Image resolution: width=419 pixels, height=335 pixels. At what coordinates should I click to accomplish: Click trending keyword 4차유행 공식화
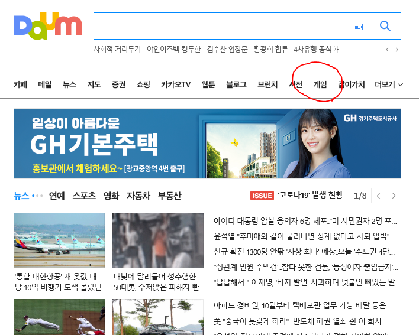point(316,50)
